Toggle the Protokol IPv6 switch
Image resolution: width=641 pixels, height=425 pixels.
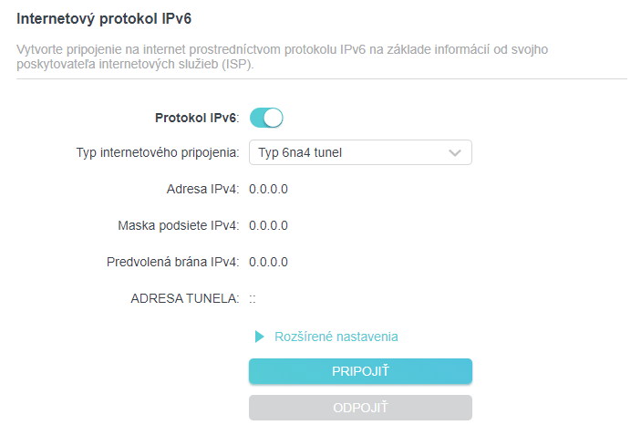tap(266, 118)
